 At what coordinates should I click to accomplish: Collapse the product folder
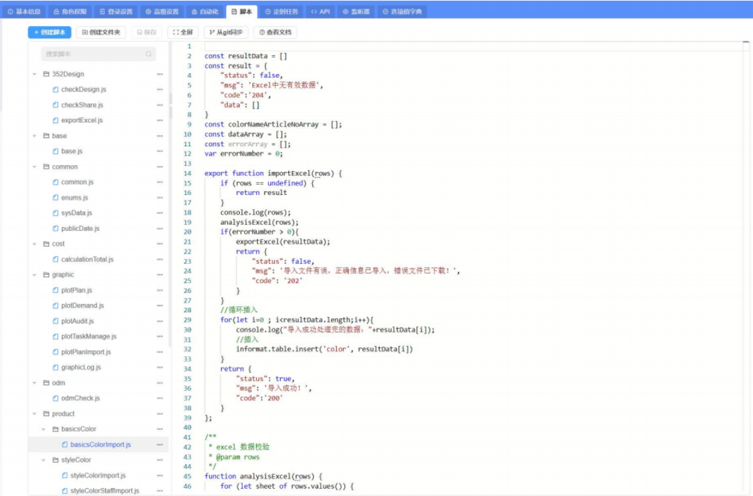tap(35, 414)
